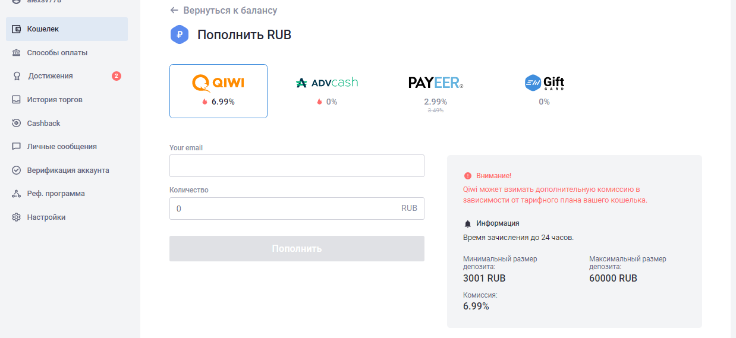Select the ADVcash payment option
The height and width of the screenshot is (338, 736).
coord(327,91)
